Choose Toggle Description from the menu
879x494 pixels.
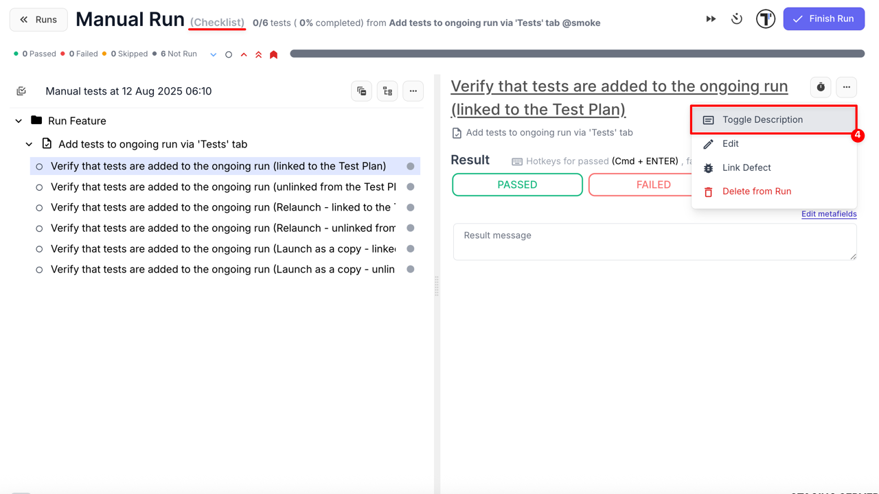coord(762,119)
